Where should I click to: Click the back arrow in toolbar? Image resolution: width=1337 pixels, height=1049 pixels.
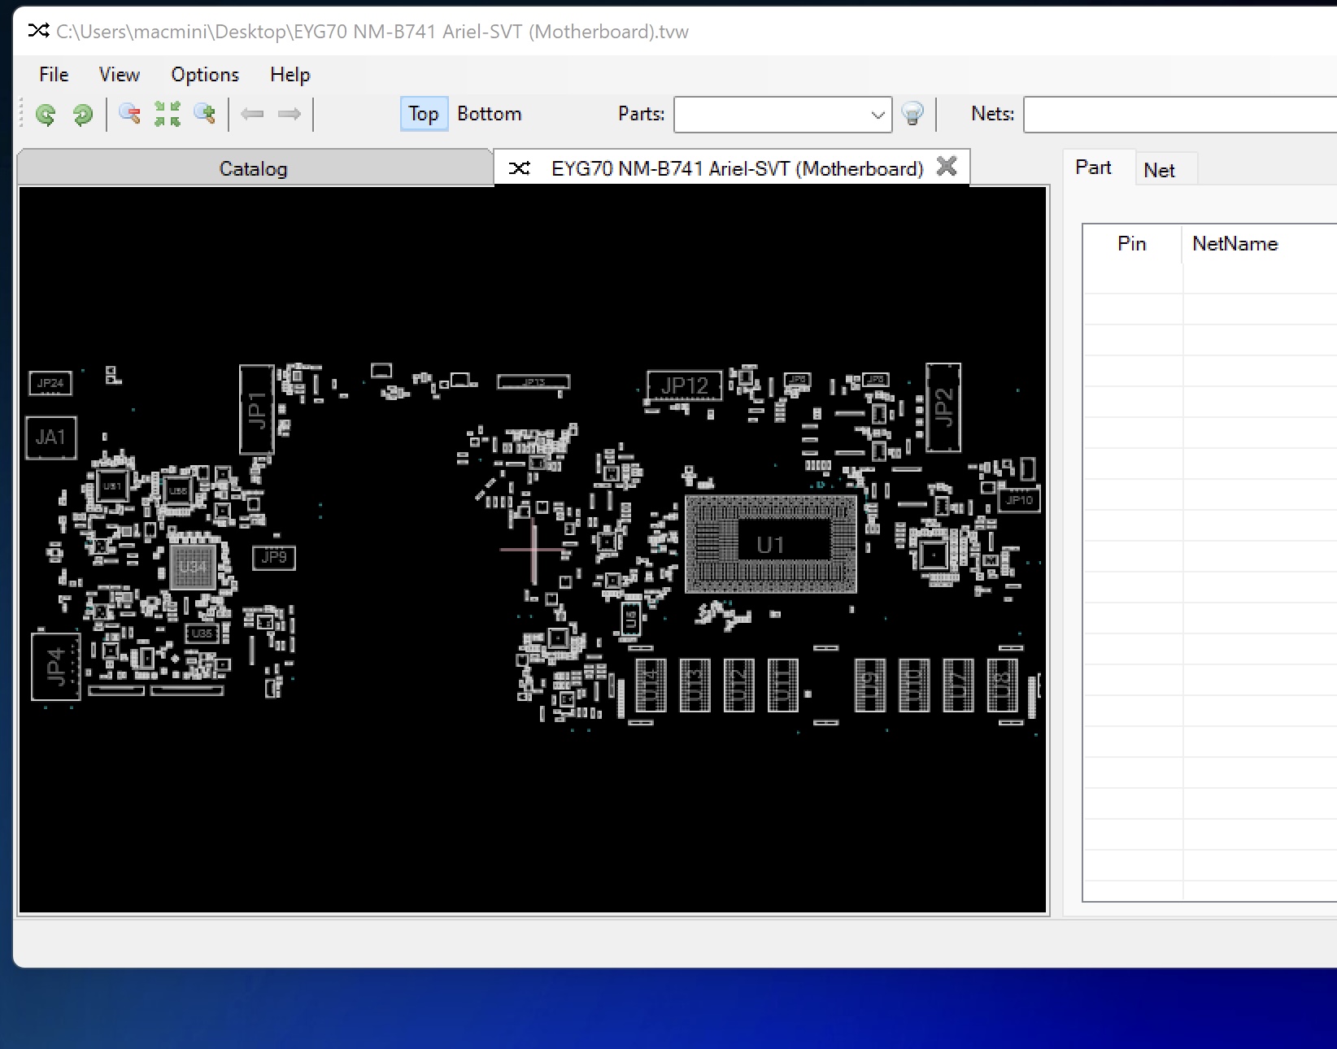coord(252,115)
